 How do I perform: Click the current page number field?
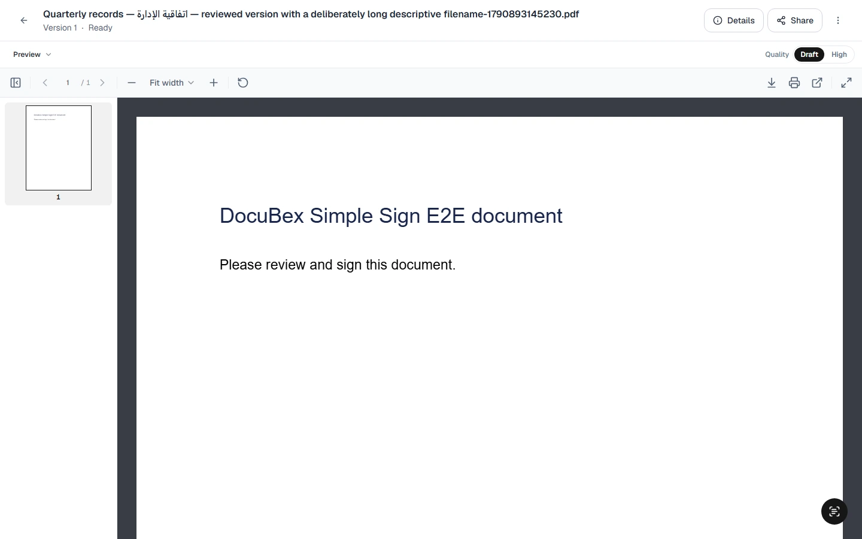(68, 83)
